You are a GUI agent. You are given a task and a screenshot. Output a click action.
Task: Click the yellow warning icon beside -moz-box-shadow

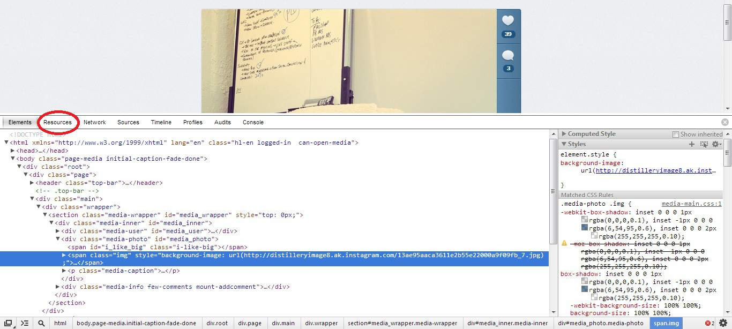point(564,243)
